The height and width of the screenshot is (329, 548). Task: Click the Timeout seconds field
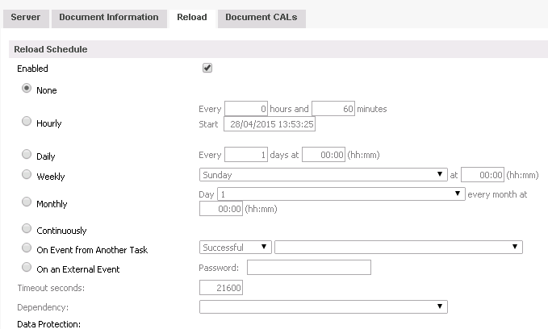tap(221, 288)
